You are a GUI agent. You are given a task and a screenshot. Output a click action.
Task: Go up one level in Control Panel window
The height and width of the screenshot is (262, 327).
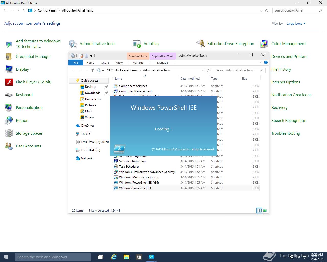(x=24, y=10)
